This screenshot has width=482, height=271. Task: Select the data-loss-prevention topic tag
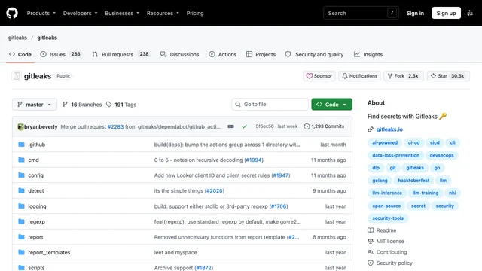click(395, 155)
